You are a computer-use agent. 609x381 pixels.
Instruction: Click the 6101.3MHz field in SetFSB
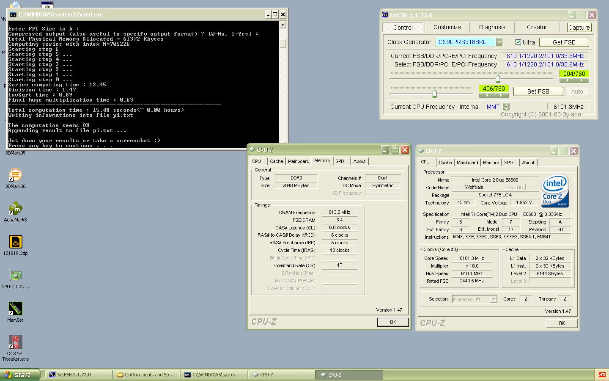click(x=568, y=107)
